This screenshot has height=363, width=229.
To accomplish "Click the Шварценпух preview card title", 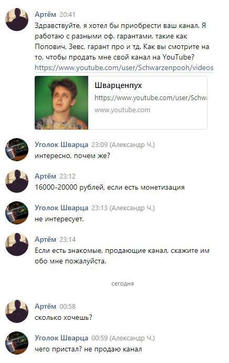I will [118, 85].
